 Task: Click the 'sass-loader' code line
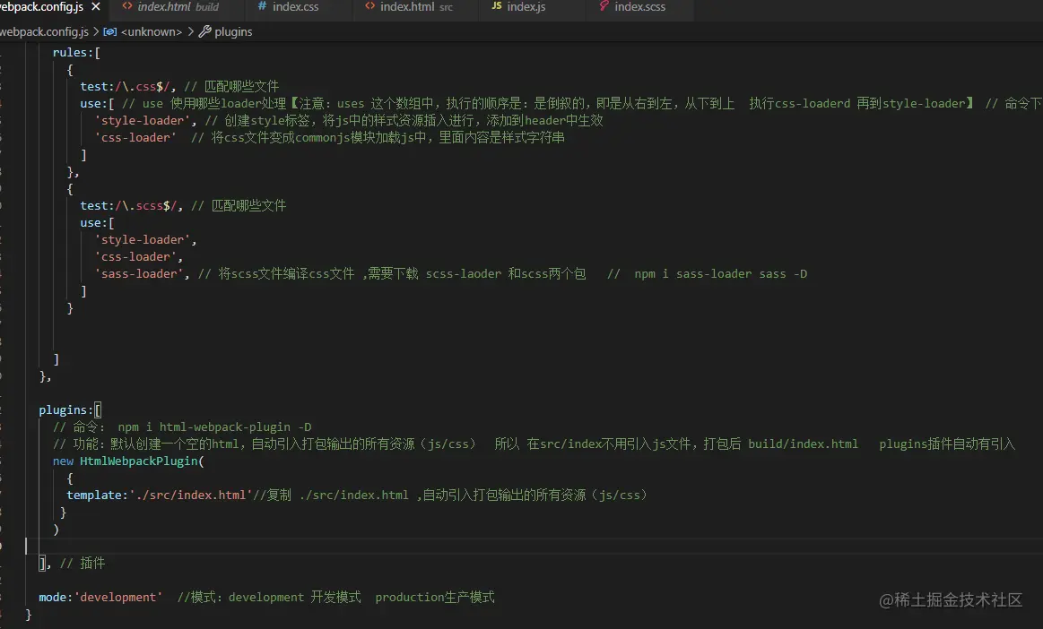450,274
